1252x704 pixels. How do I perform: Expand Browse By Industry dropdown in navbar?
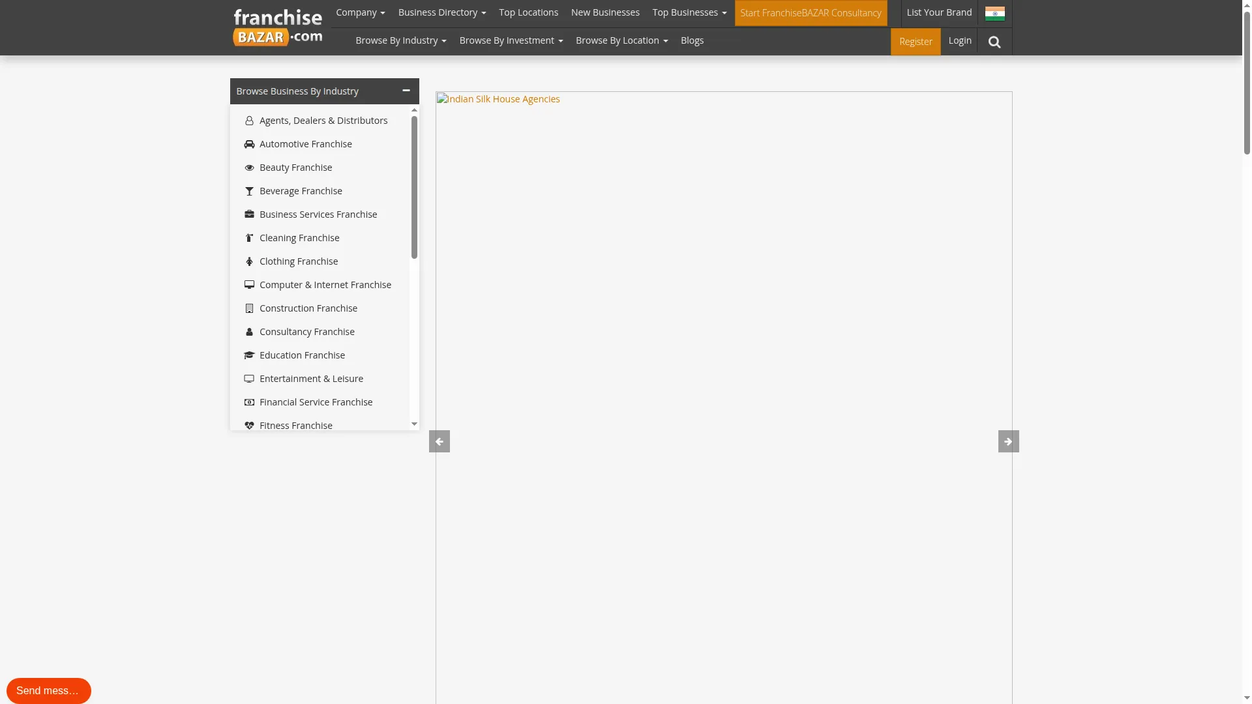(401, 40)
